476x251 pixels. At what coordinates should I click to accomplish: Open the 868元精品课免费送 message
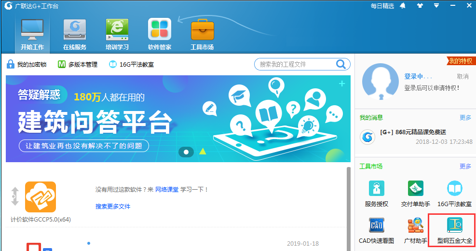(413, 132)
